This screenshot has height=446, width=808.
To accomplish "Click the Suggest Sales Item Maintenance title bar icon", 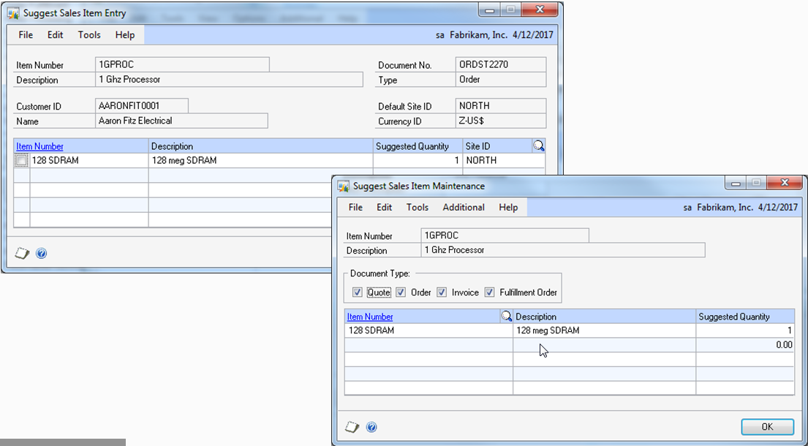I will [344, 186].
